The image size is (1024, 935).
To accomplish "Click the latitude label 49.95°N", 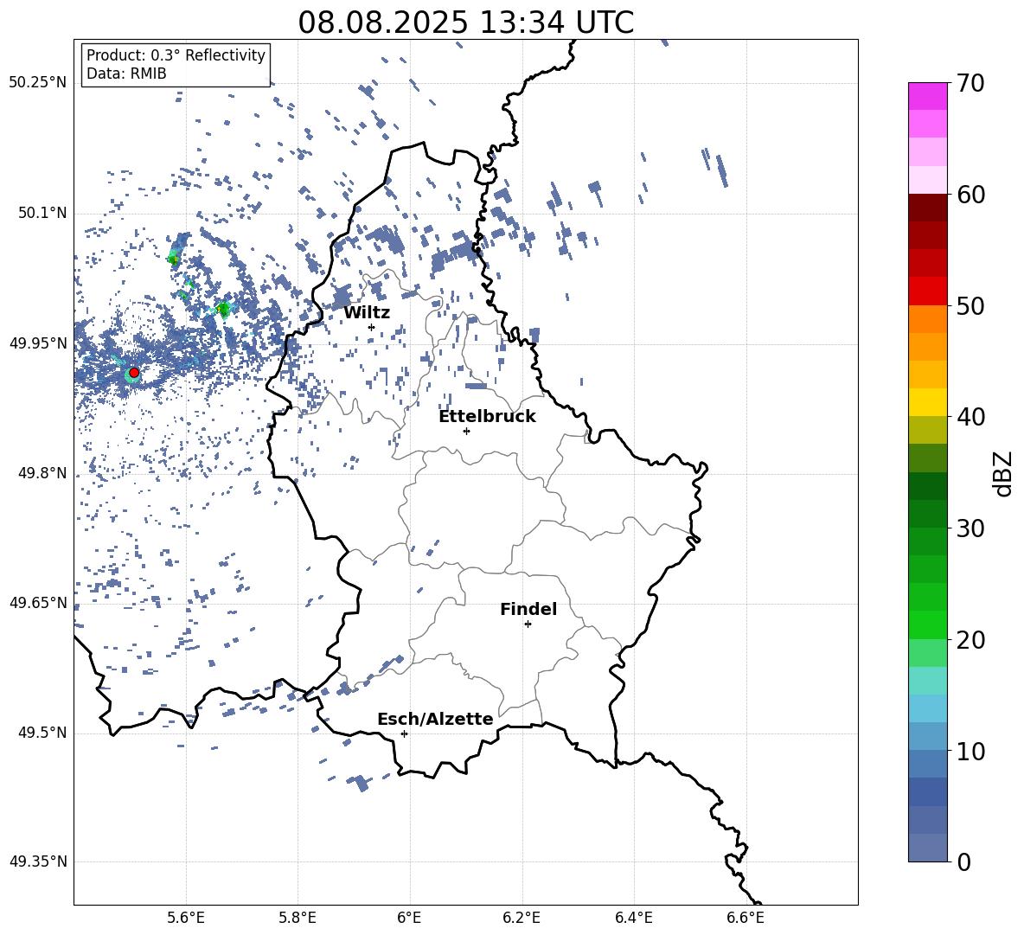I will coord(38,343).
